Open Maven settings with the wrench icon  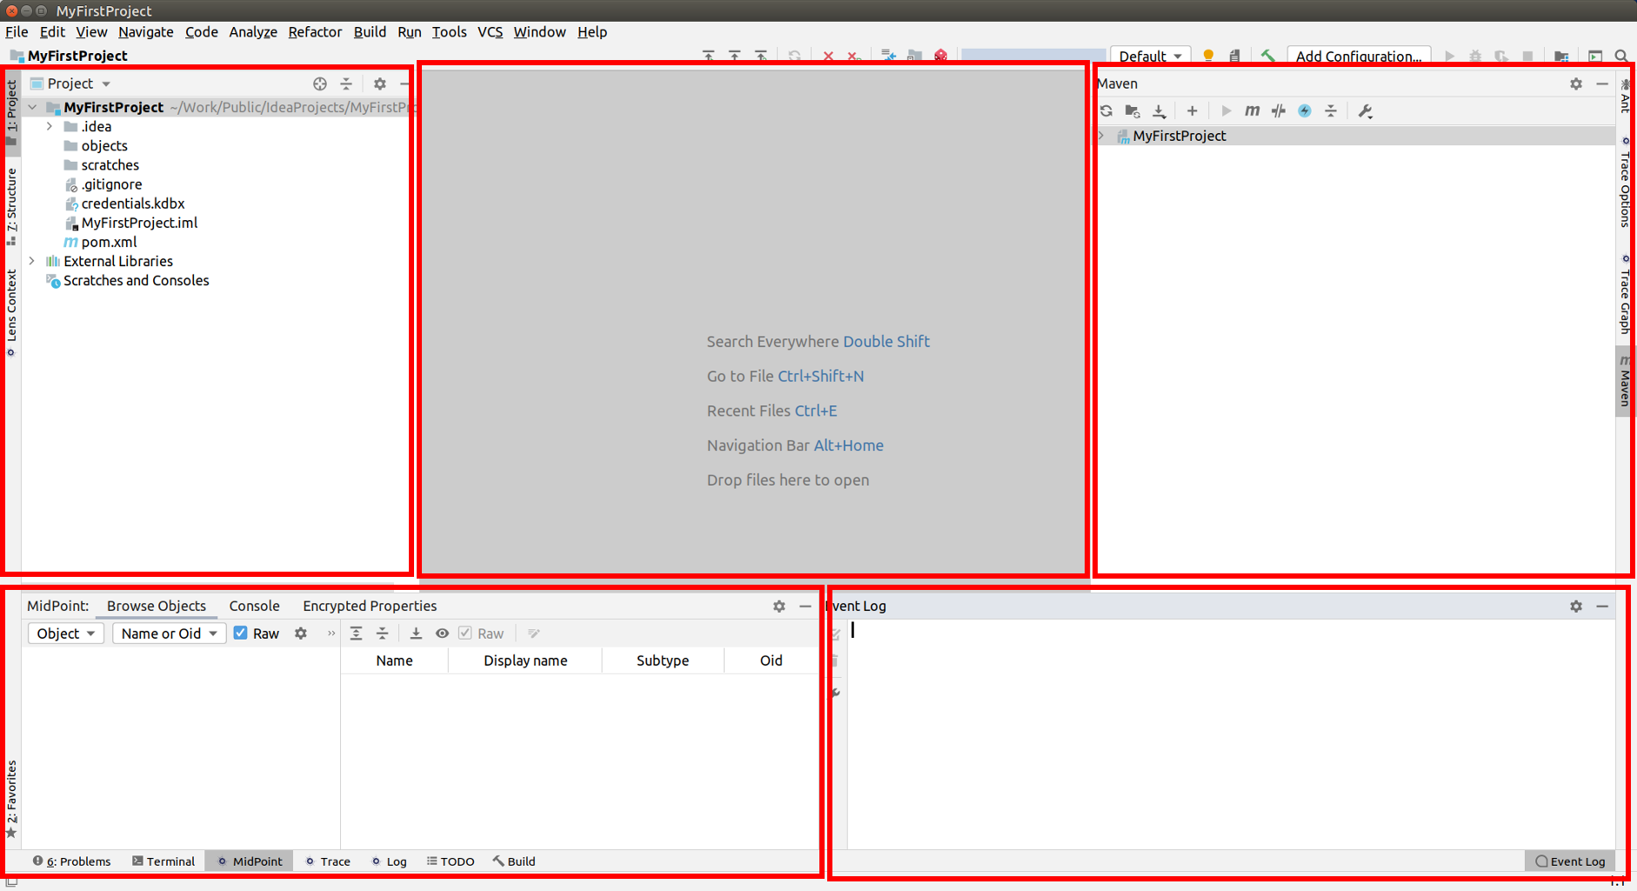1366,111
